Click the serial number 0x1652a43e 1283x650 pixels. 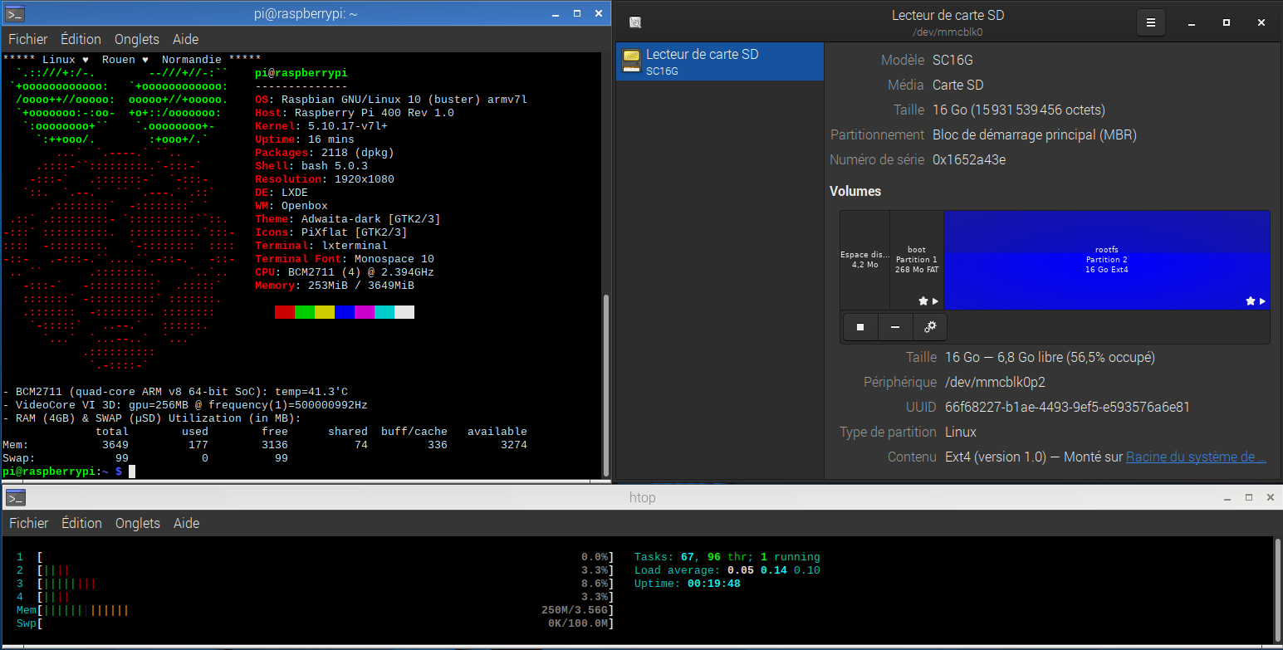[969, 159]
